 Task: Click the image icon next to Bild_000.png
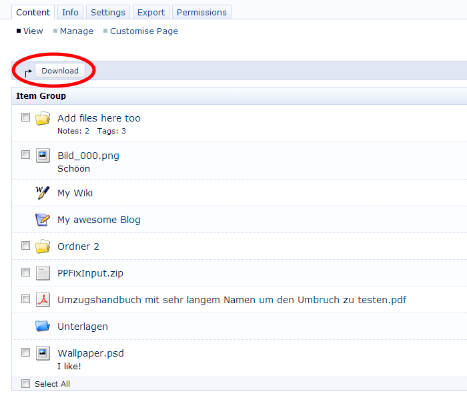(43, 156)
